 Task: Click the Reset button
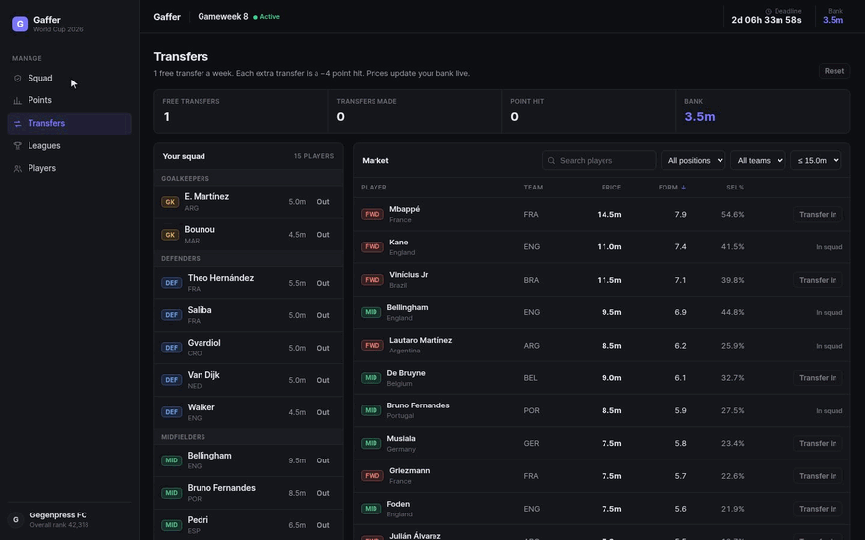click(x=835, y=71)
